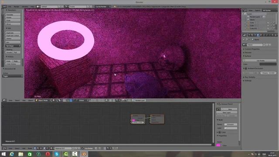Open the Cycles Render engine dropdown
The height and width of the screenshot is (157, 279).
103,7
